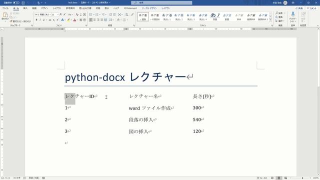Click the Clear All Formatting icon

77,14
